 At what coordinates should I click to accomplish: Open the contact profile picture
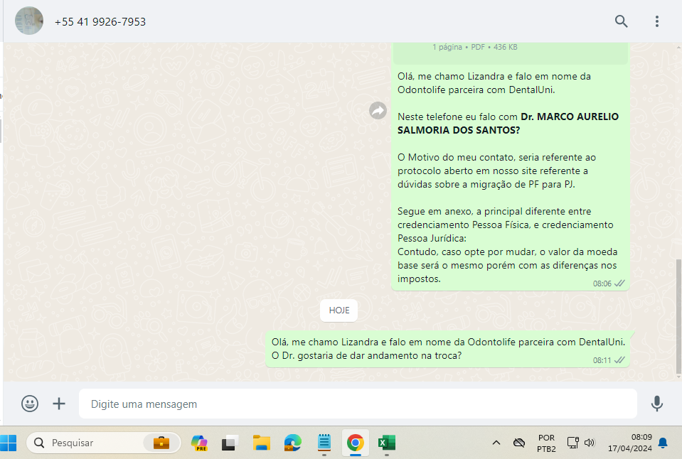29,21
